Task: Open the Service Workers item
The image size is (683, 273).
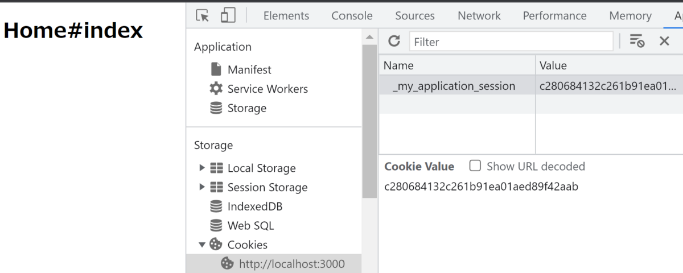Action: [x=268, y=89]
